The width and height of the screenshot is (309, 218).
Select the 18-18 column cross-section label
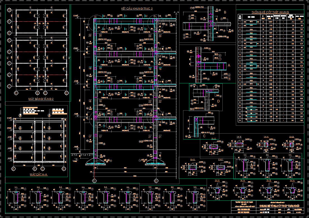239,137
